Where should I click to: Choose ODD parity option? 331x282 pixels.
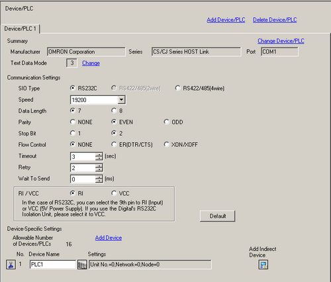pos(173,122)
